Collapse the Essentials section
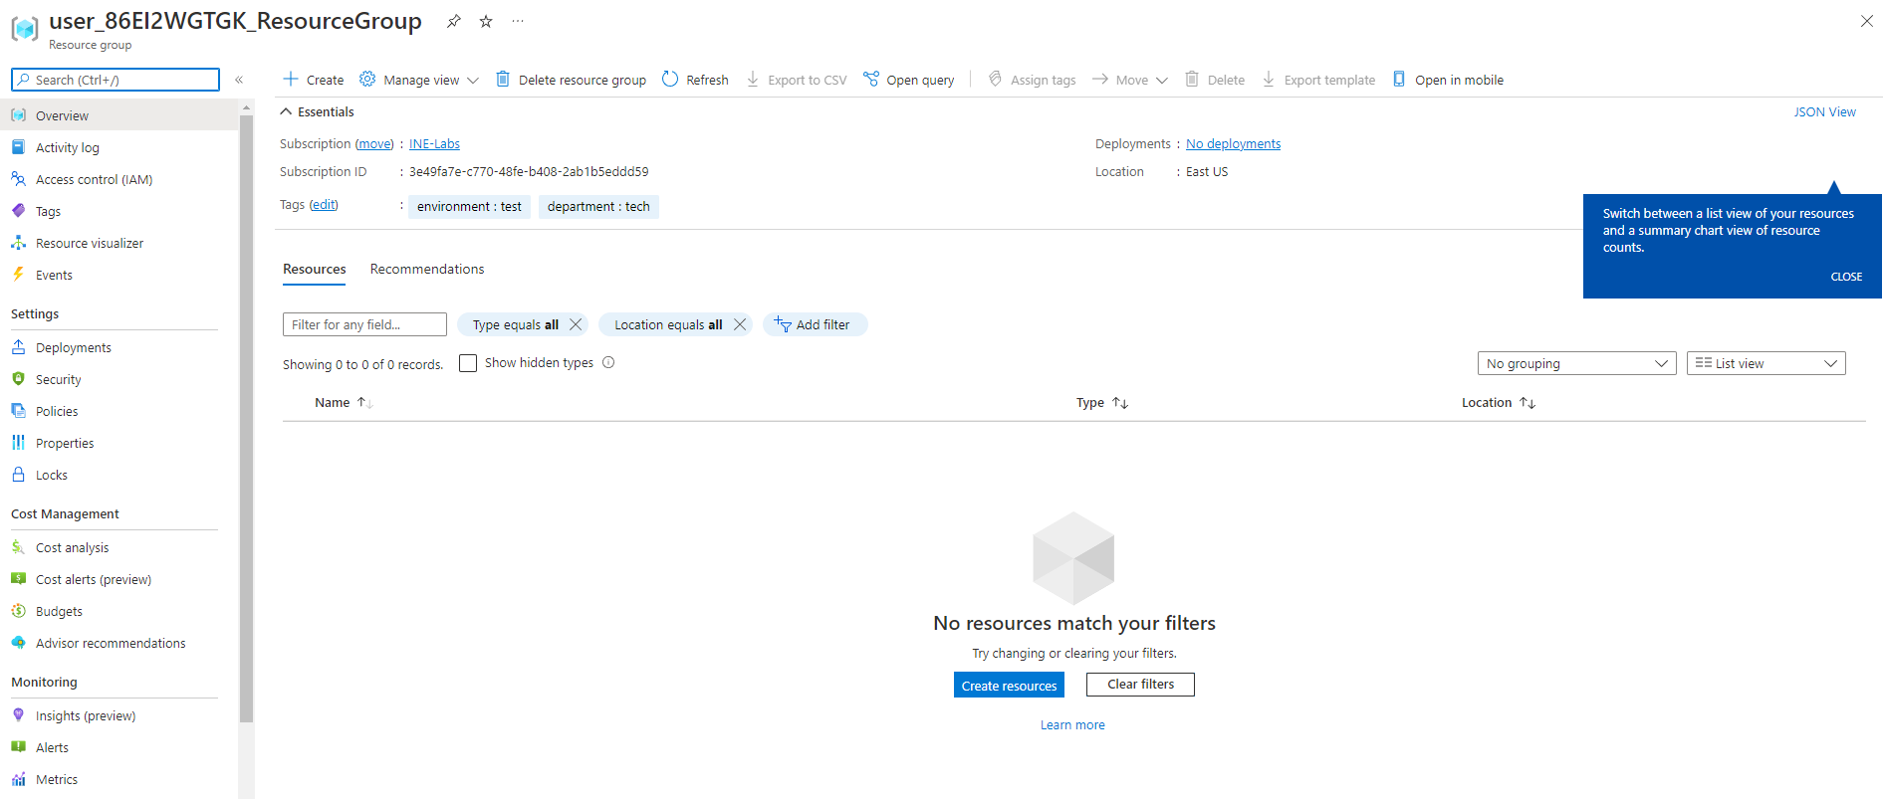This screenshot has width=1883, height=799. 287,111
